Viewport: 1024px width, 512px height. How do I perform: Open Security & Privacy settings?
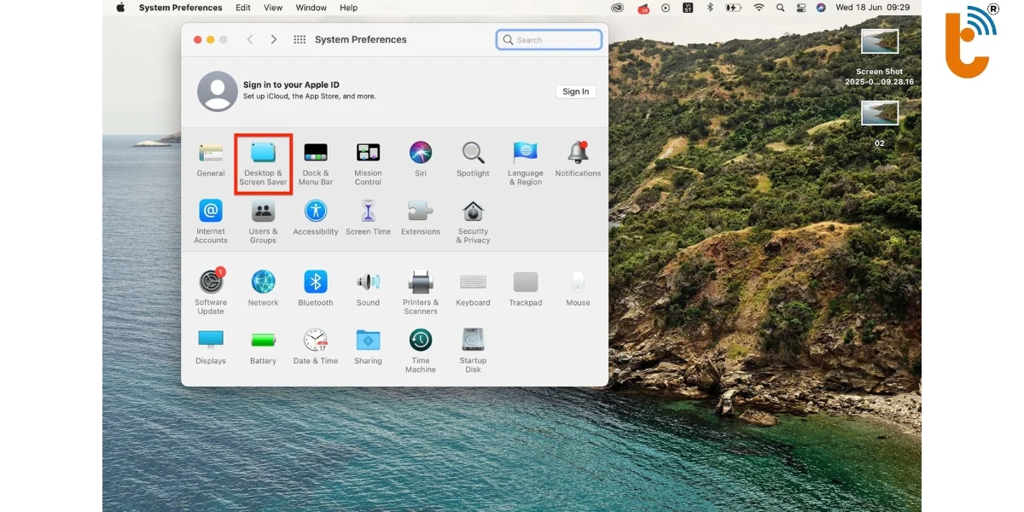point(473,219)
